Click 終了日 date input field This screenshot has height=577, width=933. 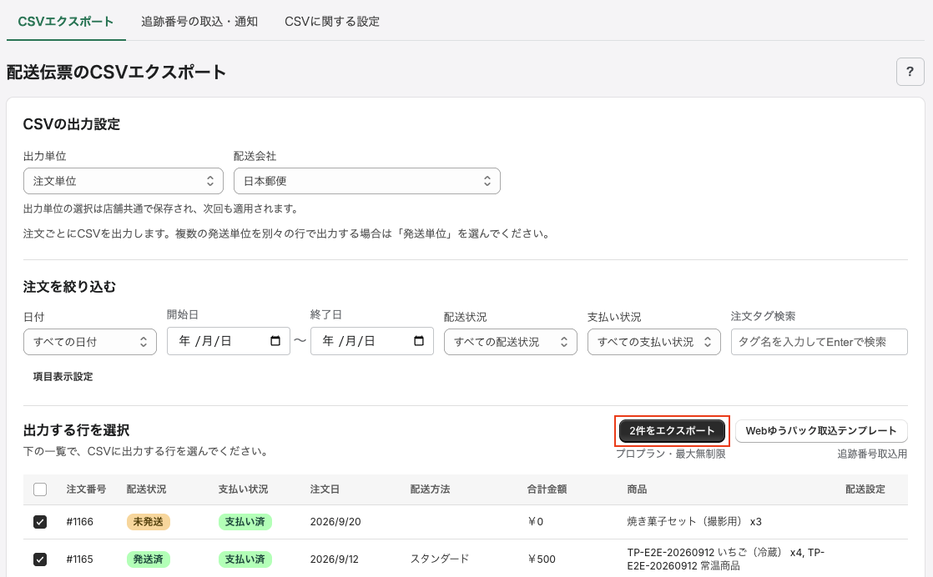coord(372,341)
